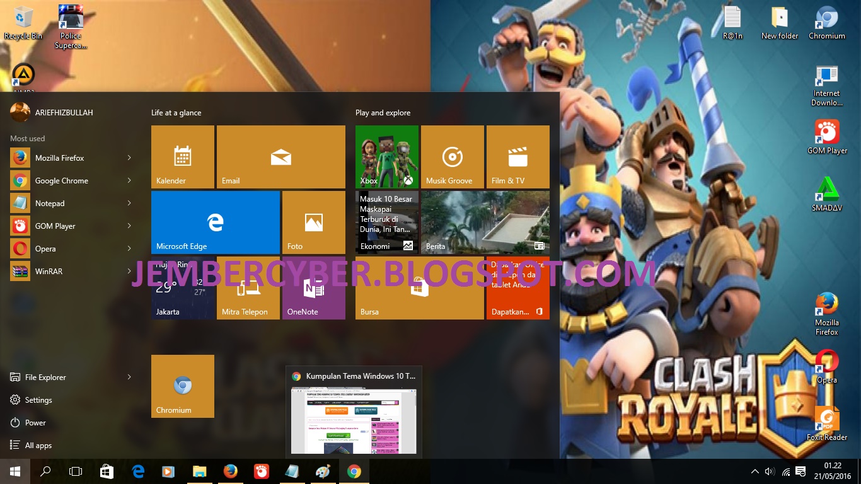Open File Explorer icon on taskbar

[x=199, y=471]
